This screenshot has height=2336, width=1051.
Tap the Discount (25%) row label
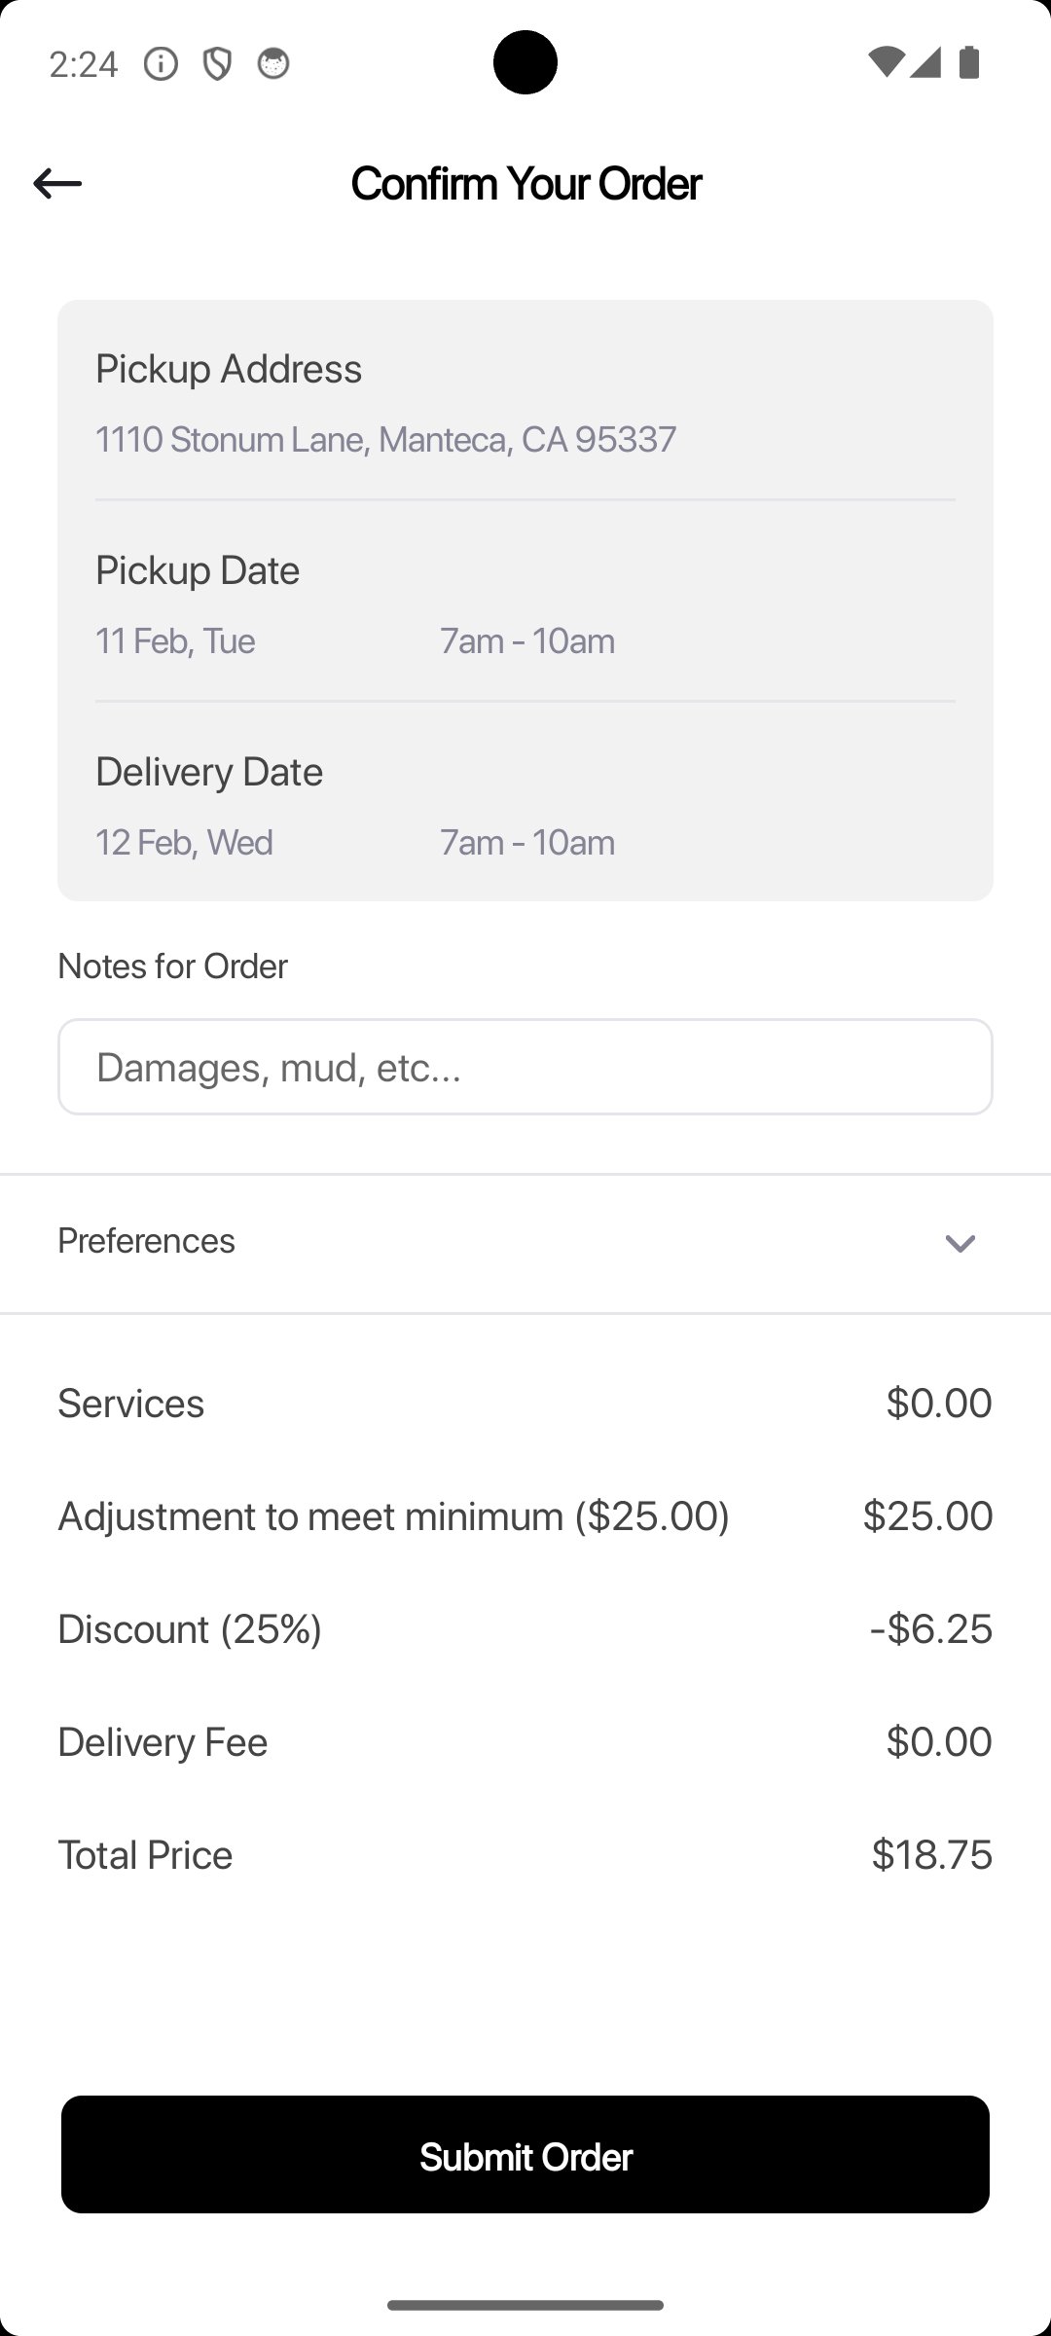[190, 1629]
